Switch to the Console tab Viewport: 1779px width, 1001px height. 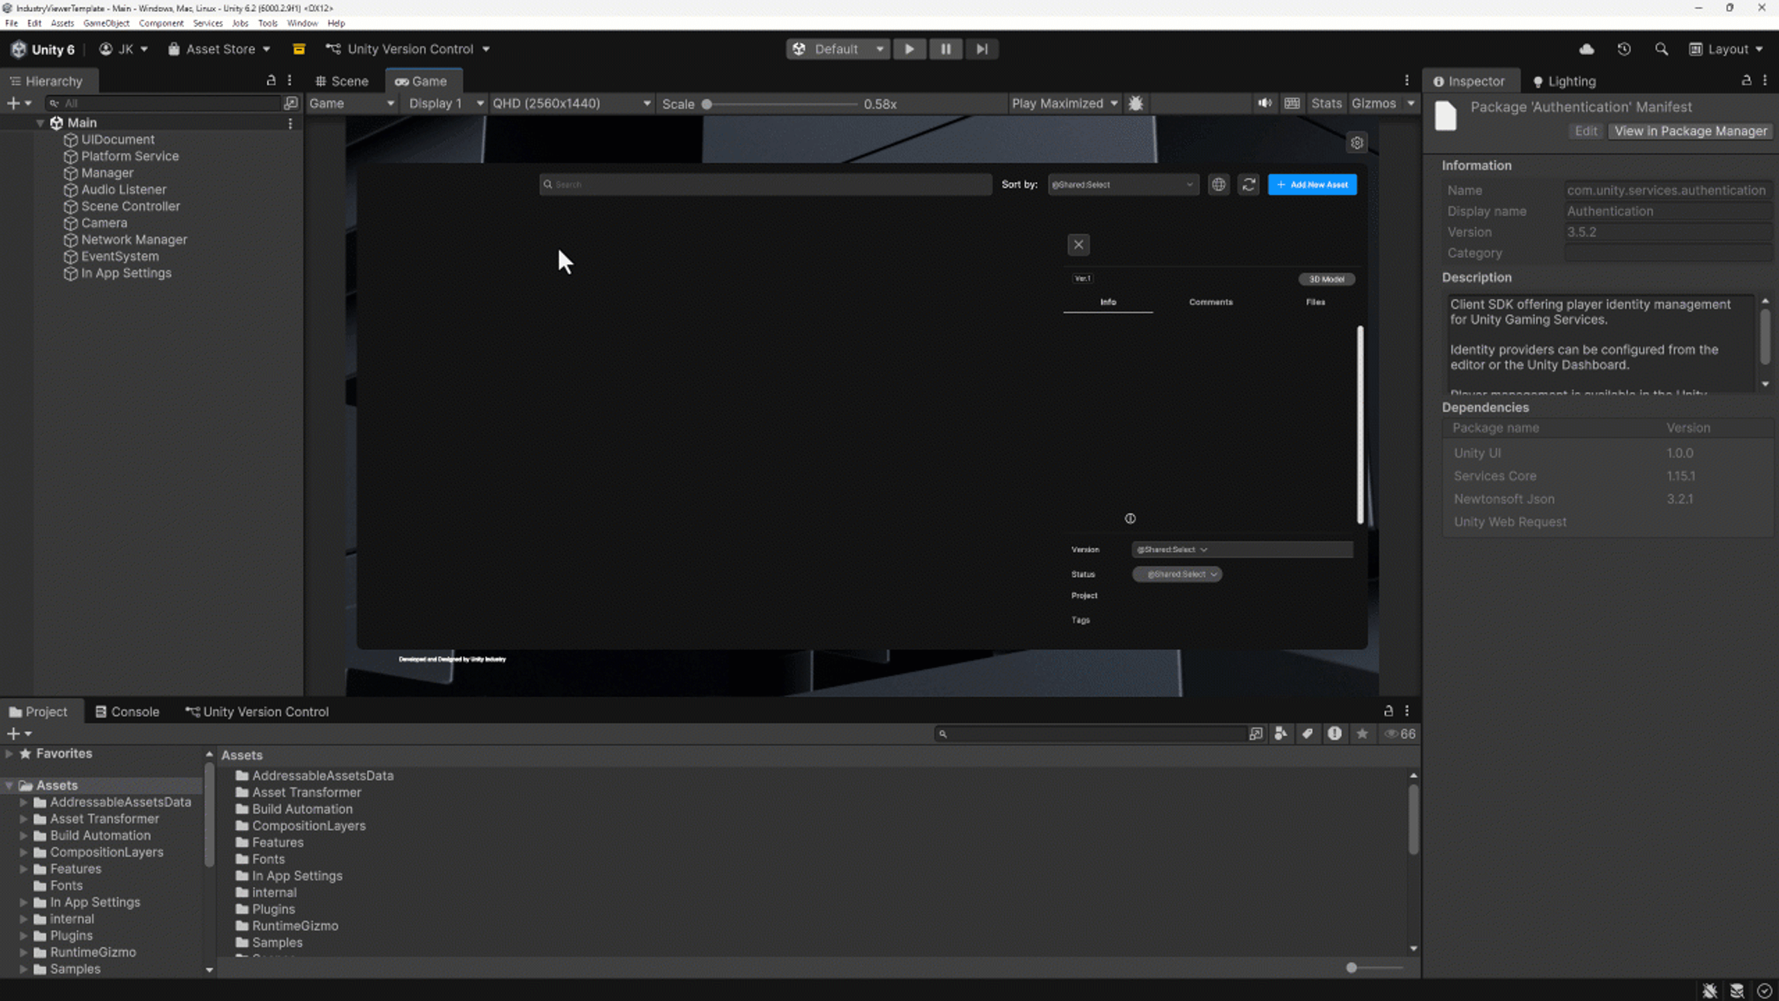coord(127,712)
